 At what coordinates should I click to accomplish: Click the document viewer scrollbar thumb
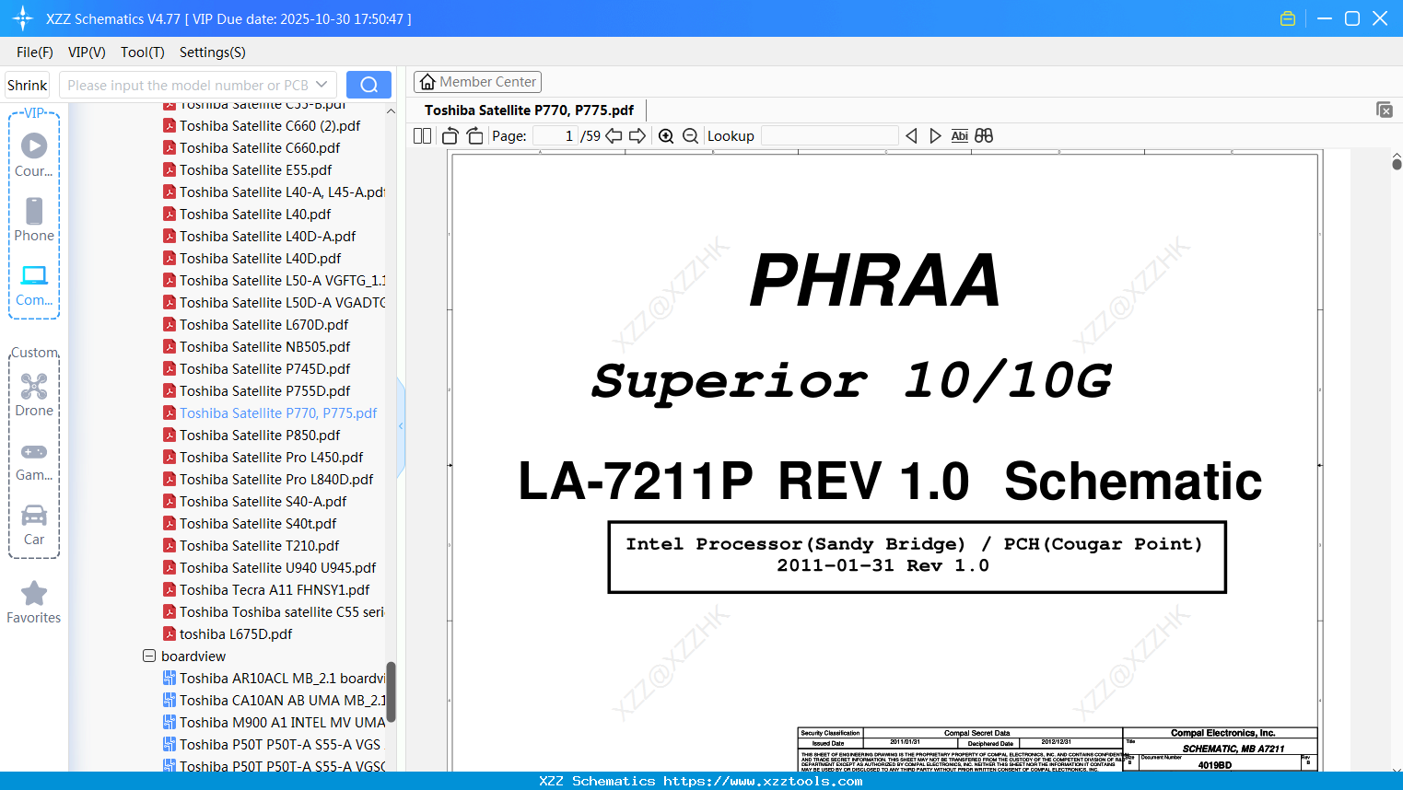[1397, 165]
